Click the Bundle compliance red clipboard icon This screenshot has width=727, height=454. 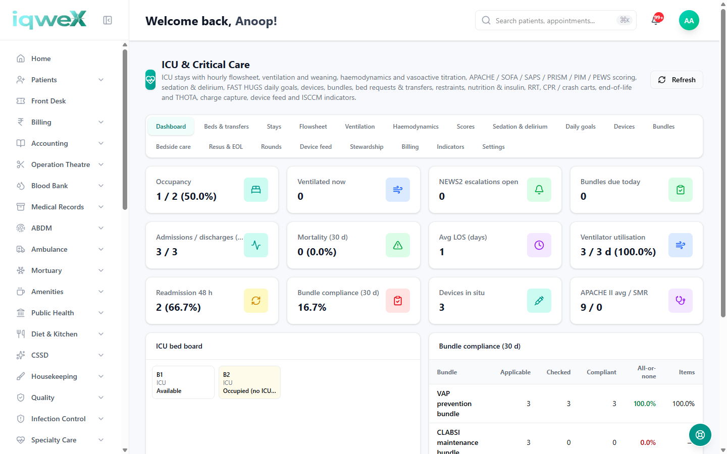398,301
